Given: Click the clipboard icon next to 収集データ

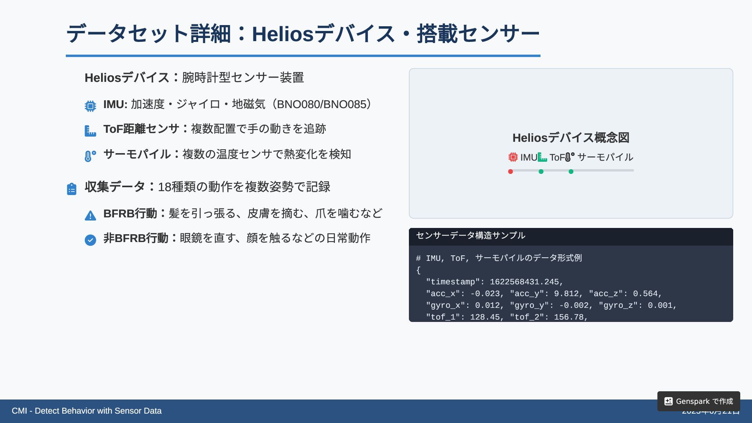Looking at the screenshot, I should click(72, 189).
